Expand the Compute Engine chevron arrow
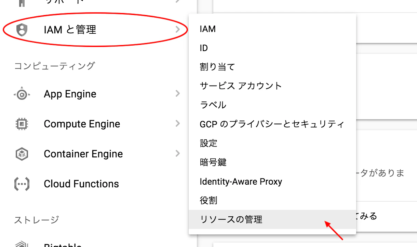This screenshot has height=247, width=417. coord(177,124)
